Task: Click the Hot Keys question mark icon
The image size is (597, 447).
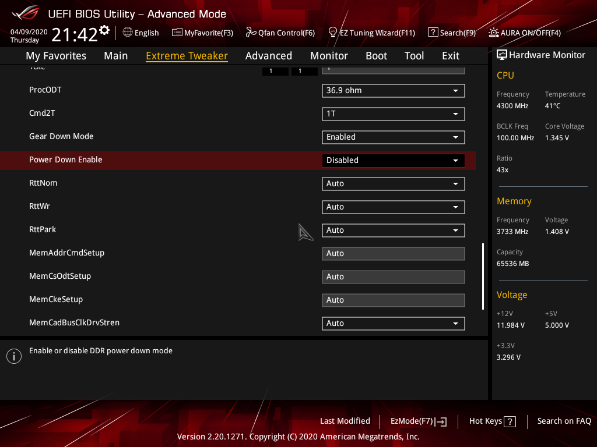Action: coord(510,421)
